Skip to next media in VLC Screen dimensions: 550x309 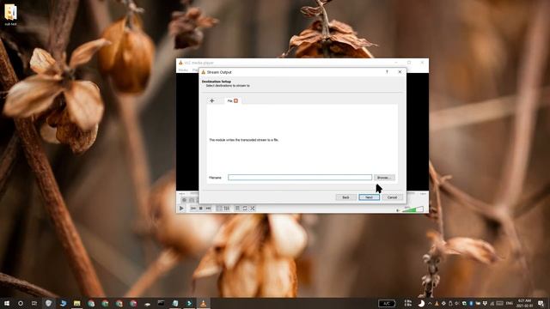pyautogui.click(x=208, y=209)
